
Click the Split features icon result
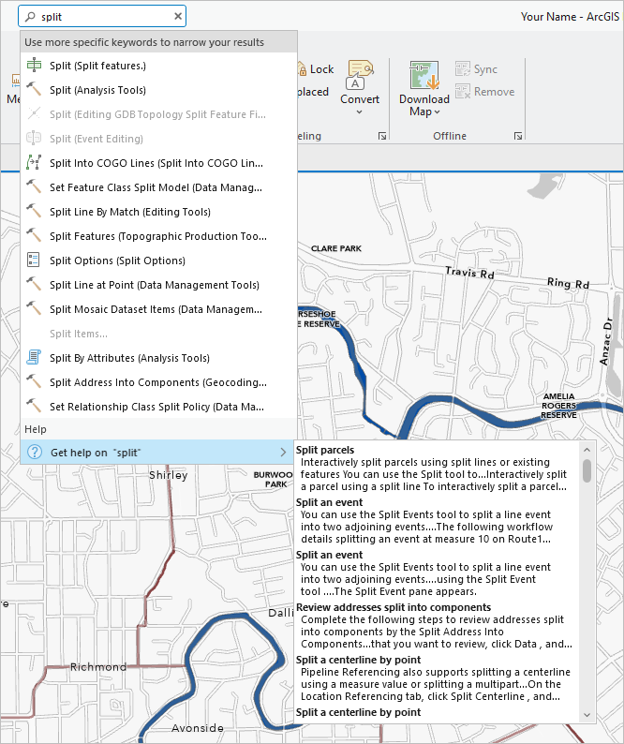click(x=35, y=66)
